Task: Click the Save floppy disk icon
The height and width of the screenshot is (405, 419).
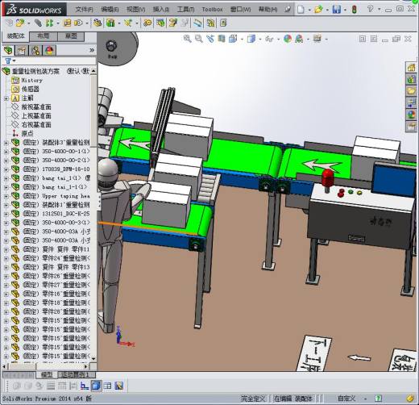Action: [336, 10]
